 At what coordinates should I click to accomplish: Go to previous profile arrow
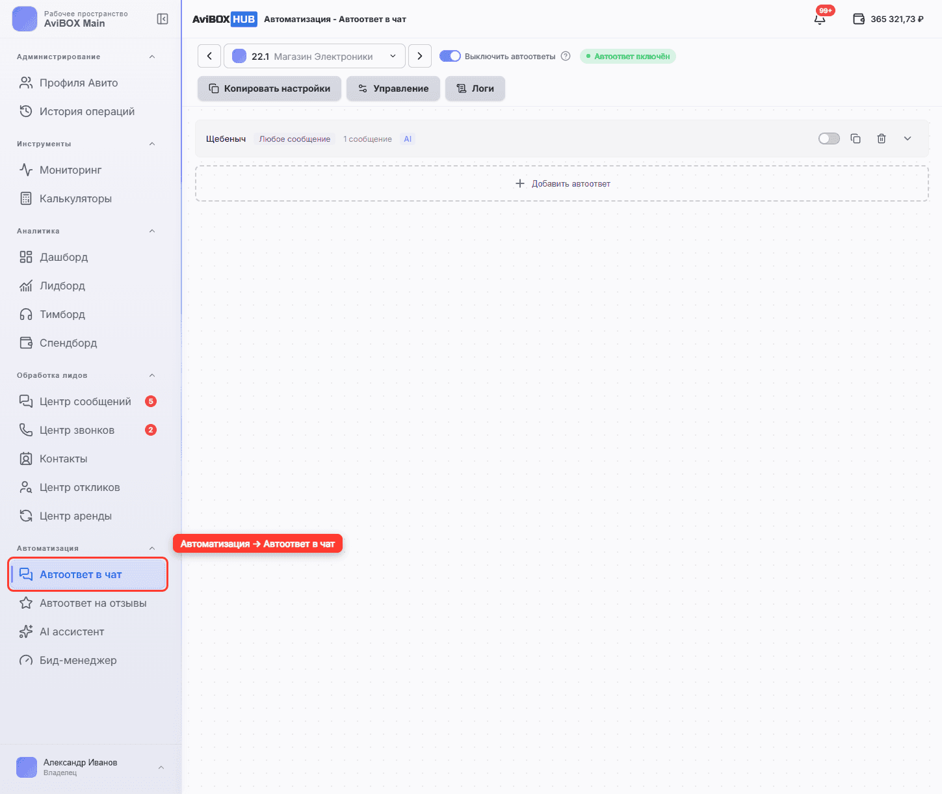point(209,56)
